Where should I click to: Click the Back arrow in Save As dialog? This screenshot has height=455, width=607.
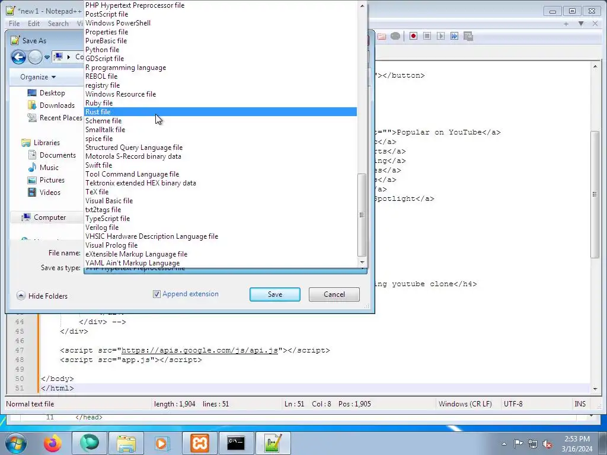pyautogui.click(x=18, y=57)
